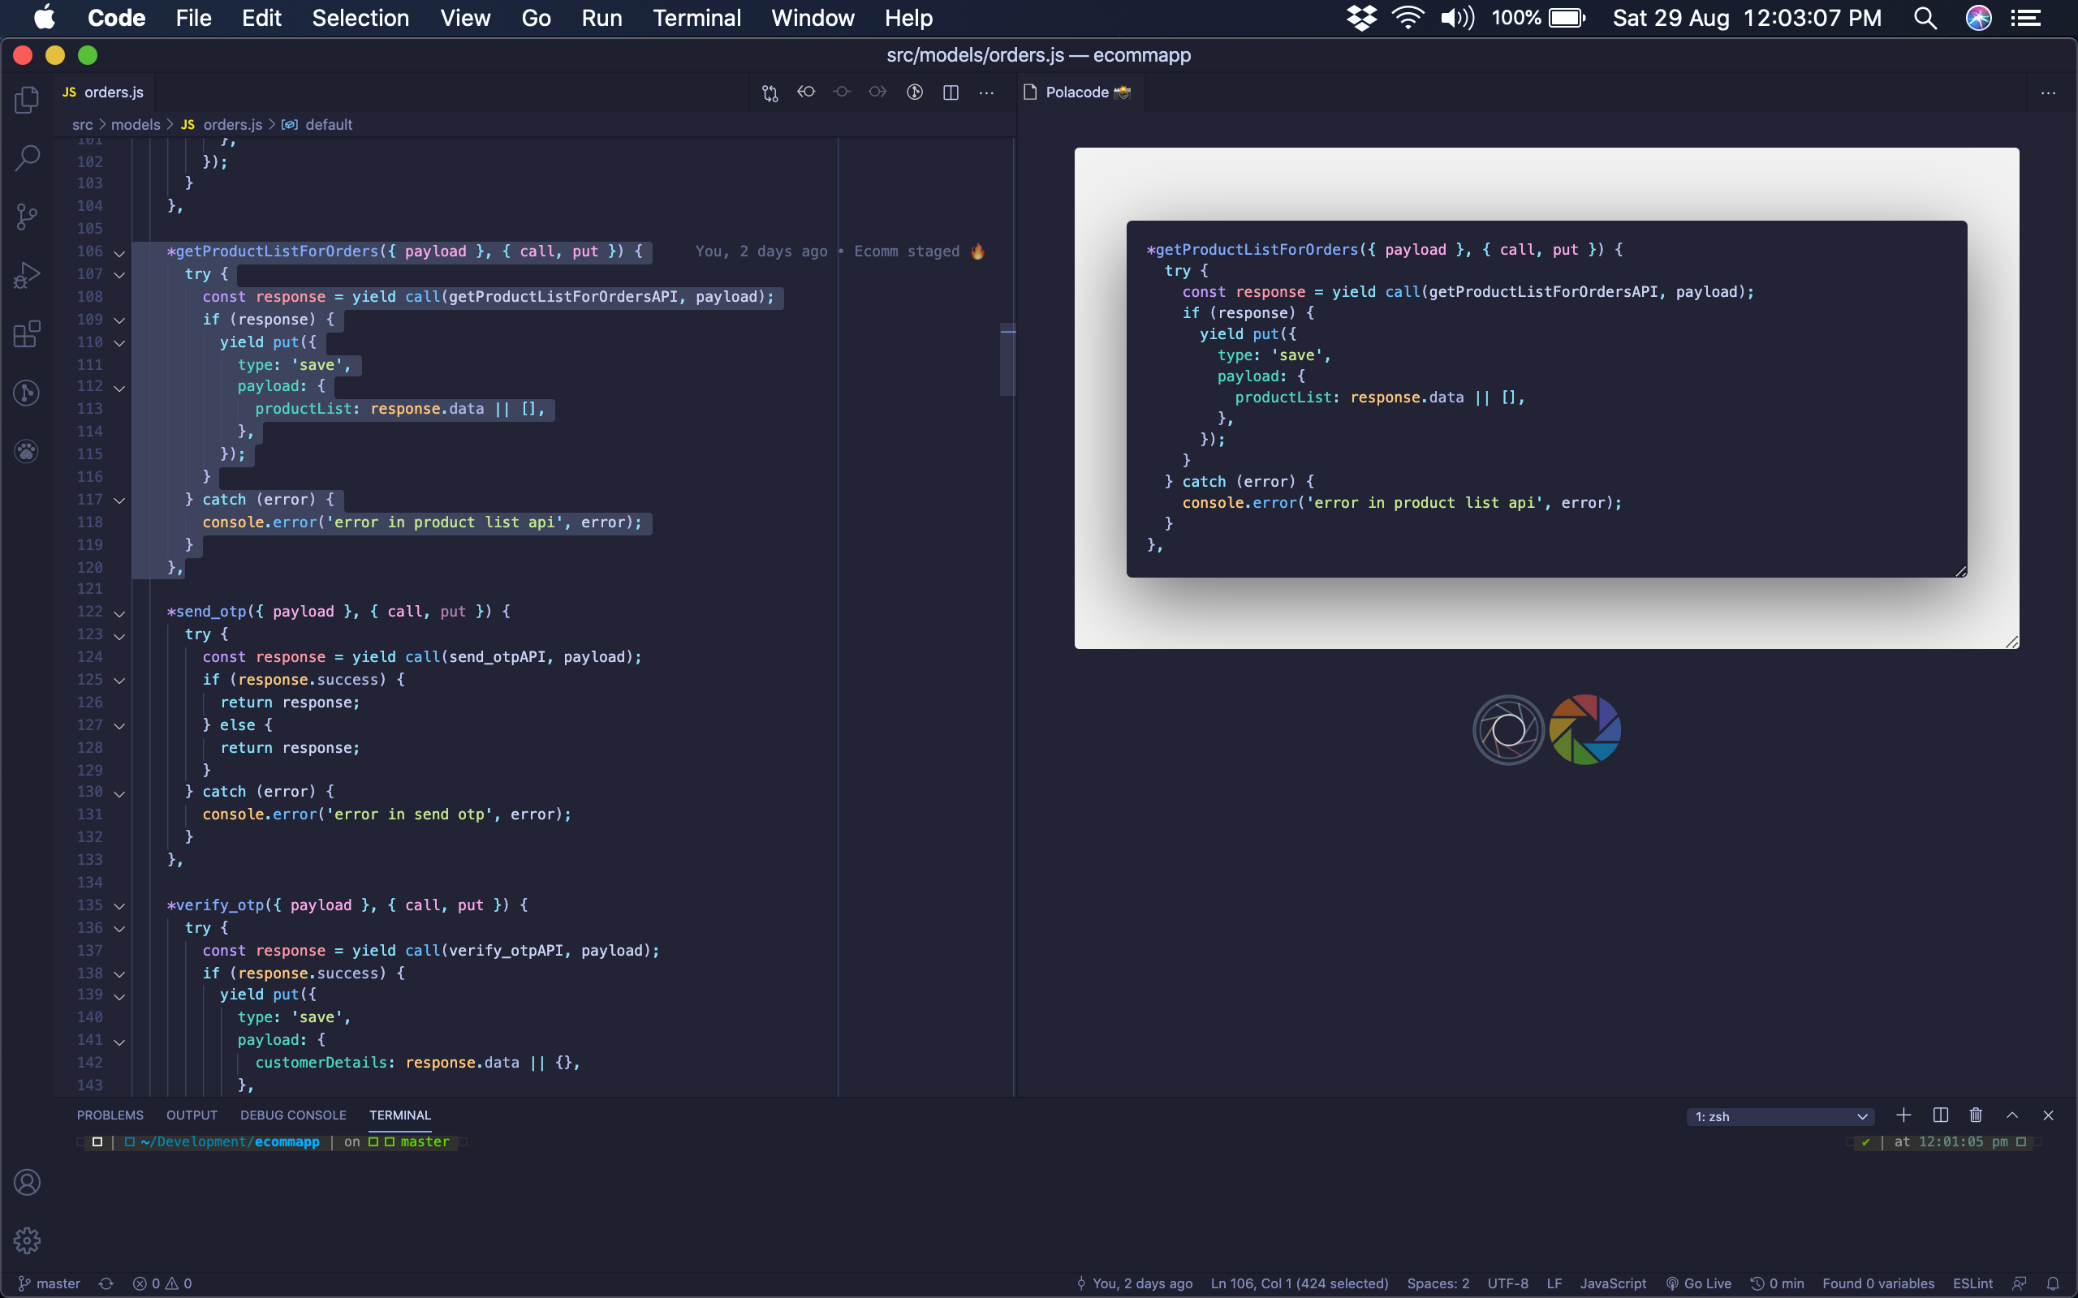Screen dimensions: 2078x1298
Task: Open the Search view in activity bar
Action: tap(27, 158)
